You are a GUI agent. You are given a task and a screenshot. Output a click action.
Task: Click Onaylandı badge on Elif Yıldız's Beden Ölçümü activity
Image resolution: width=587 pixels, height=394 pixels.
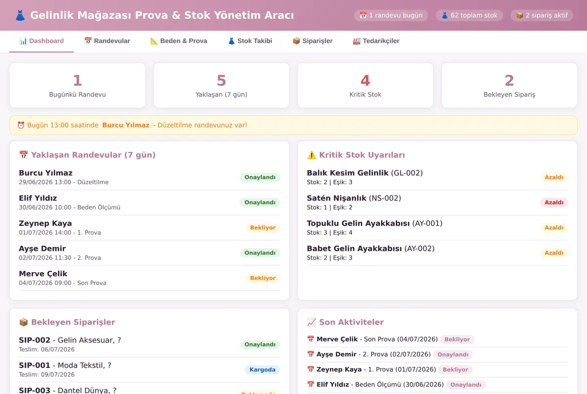tap(466, 385)
